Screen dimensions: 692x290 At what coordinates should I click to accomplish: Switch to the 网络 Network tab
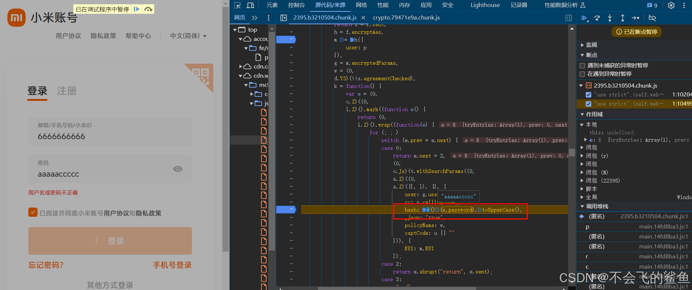pyautogui.click(x=361, y=5)
